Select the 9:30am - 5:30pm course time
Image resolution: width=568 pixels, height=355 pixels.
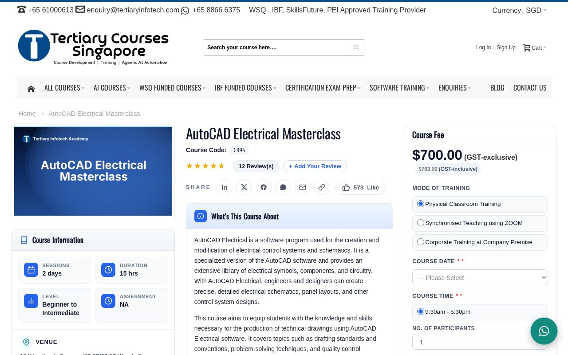(421, 312)
